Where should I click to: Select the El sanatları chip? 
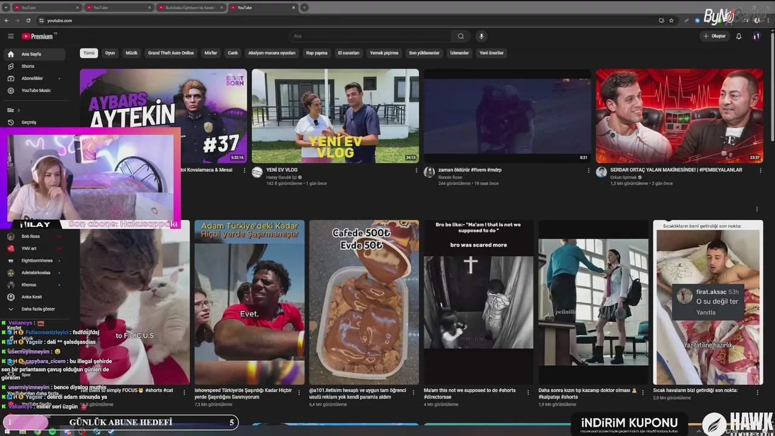(349, 53)
